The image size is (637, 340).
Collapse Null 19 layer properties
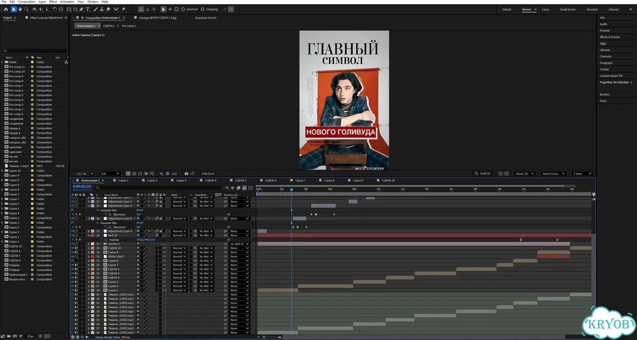tap(89, 236)
